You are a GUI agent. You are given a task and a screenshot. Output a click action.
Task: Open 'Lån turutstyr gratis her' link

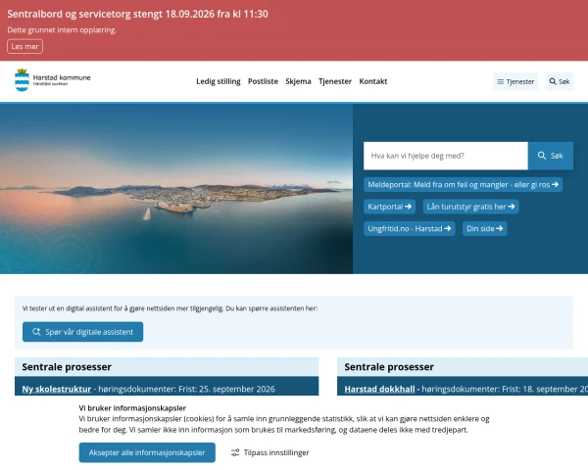point(470,207)
